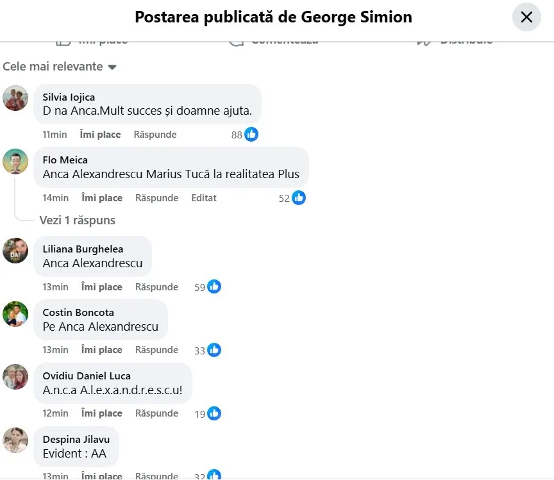This screenshot has width=554, height=480.
Task: Click the Comentează speech bubble icon
Action: 236,40
